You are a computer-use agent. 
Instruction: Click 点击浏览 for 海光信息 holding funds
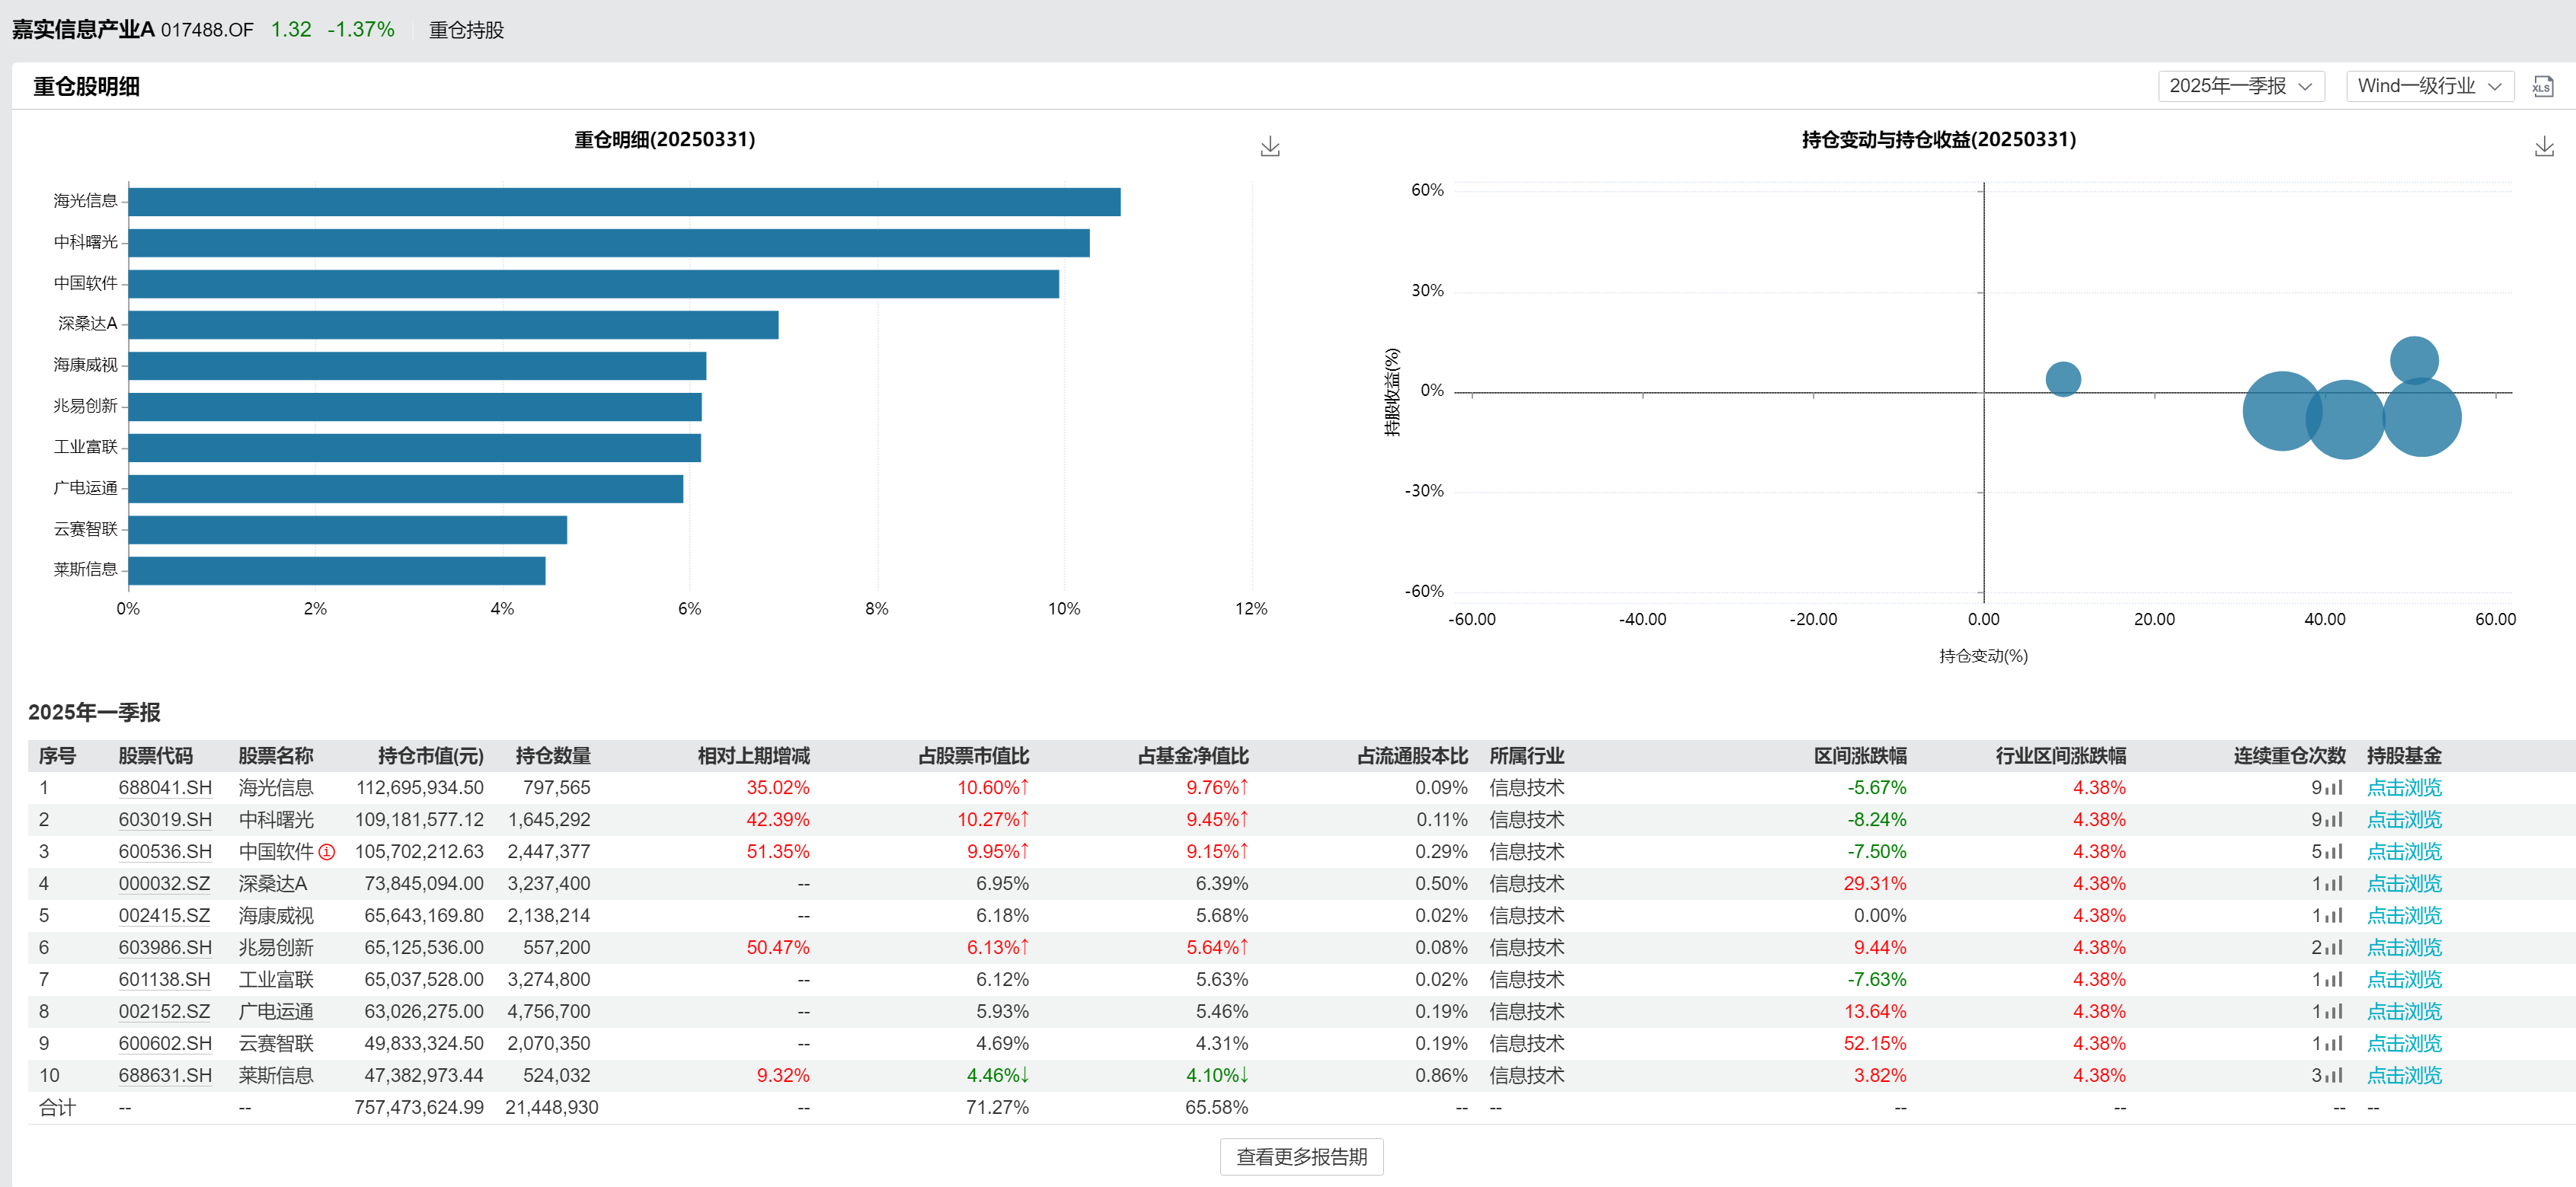pos(2404,788)
